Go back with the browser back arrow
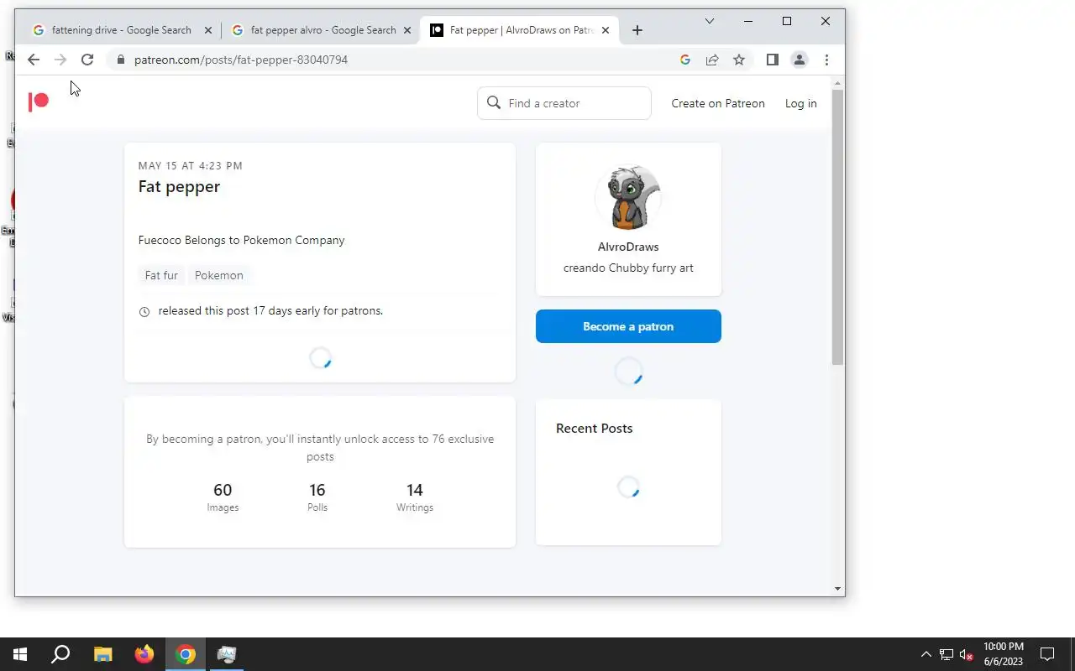1075x671 pixels. point(33,60)
